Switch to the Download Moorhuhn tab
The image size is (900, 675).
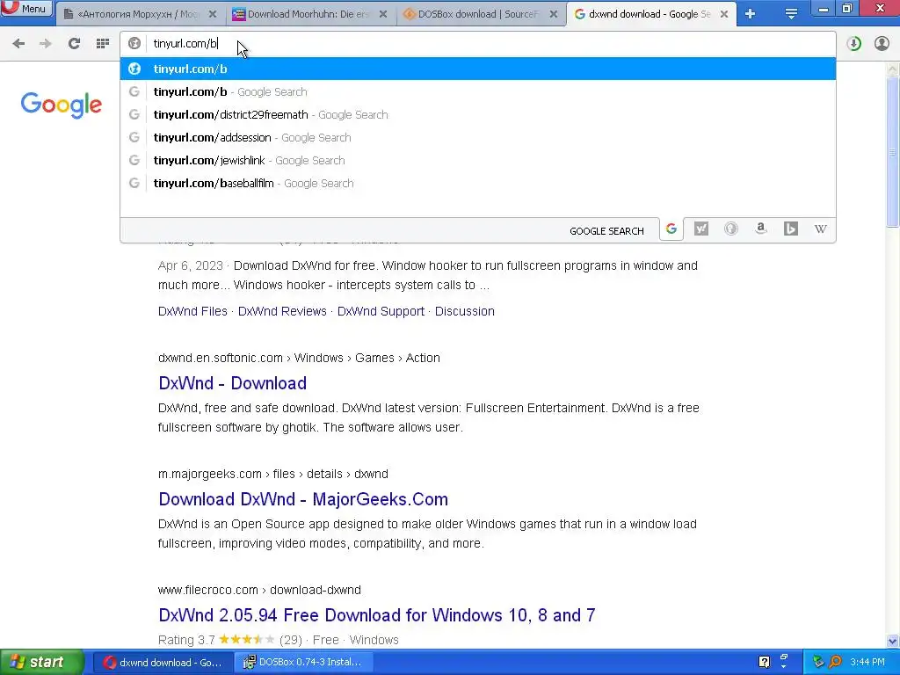(310, 14)
